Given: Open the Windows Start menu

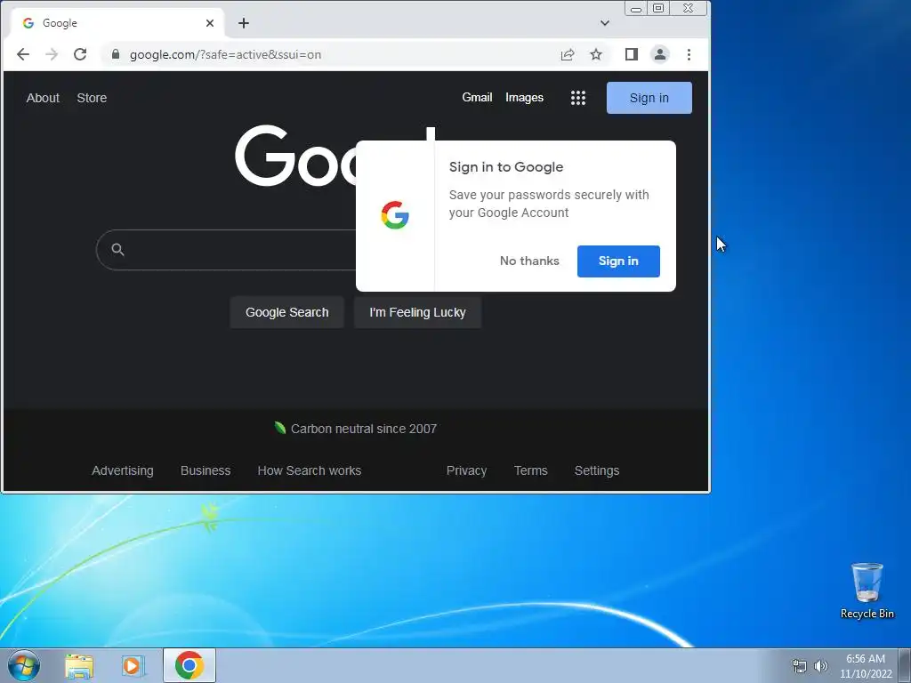Looking at the screenshot, I should click(24, 665).
